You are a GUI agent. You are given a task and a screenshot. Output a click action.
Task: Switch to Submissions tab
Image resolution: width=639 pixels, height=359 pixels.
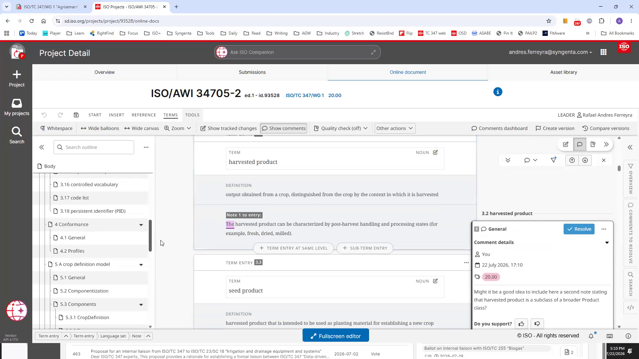pos(252,72)
